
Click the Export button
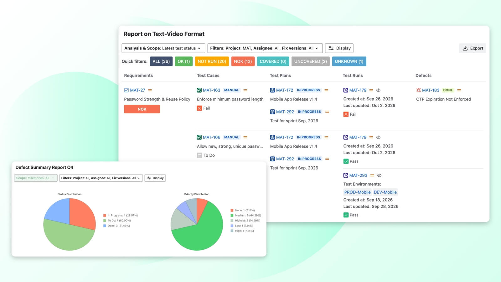pos(473,48)
